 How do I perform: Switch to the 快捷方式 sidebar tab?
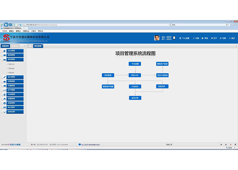15,46
